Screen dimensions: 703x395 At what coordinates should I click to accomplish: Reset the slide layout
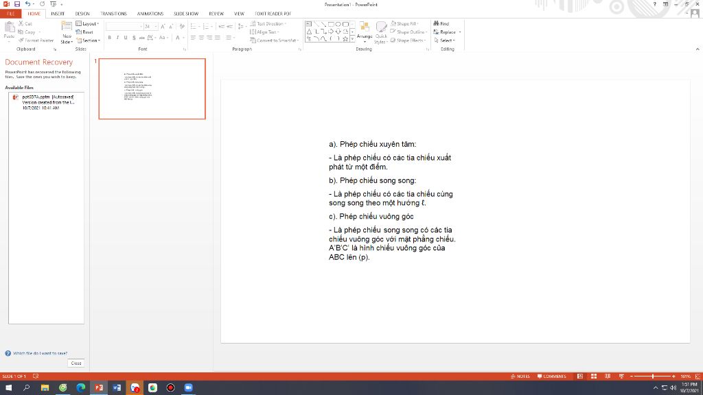coord(84,32)
